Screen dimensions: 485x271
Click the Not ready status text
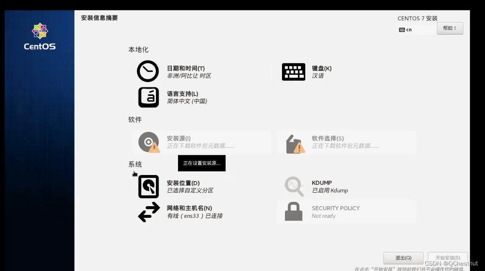coord(323,216)
